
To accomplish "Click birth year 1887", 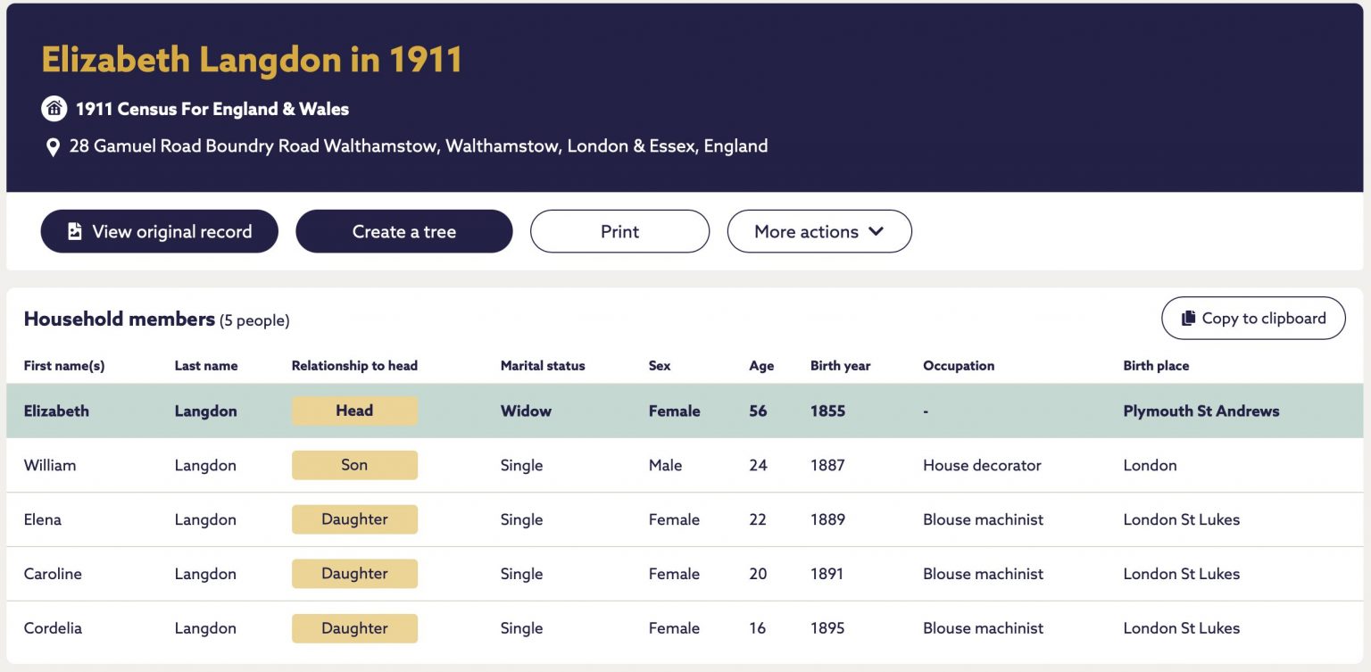I will click(x=827, y=465).
